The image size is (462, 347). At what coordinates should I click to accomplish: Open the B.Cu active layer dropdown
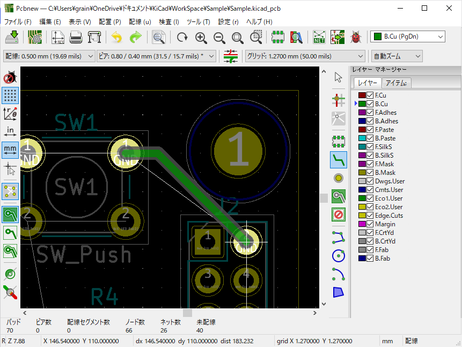tap(407, 36)
